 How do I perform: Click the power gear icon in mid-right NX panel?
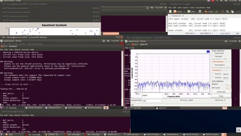click(x=239, y=41)
